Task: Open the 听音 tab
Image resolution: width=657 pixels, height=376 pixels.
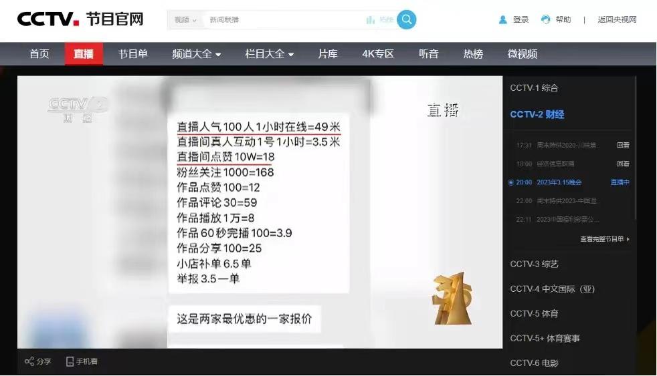Action: [x=429, y=54]
